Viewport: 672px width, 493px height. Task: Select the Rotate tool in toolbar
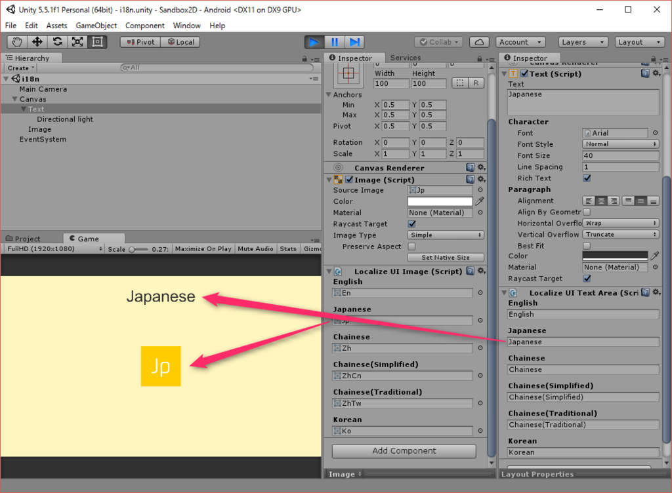coord(58,42)
